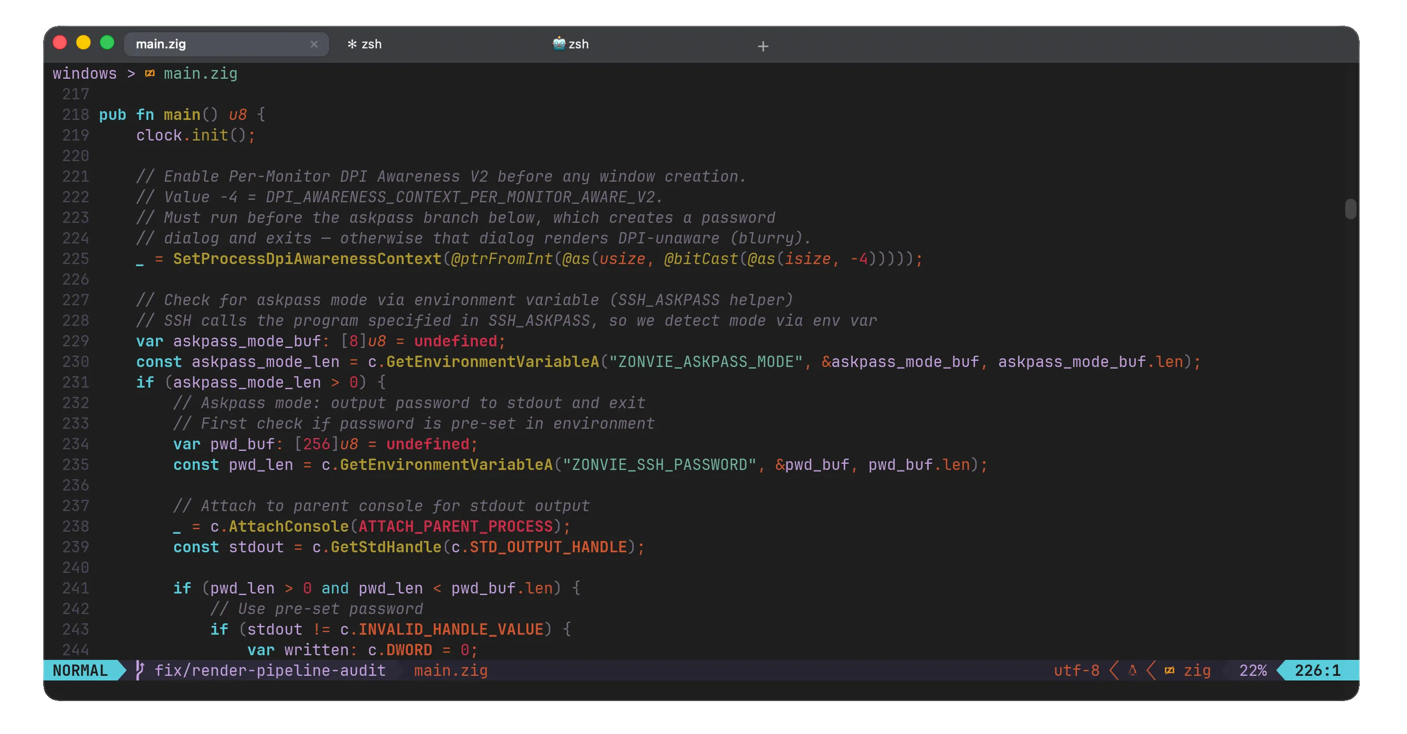Screen dimensions: 1407x734
Task: Click the 22% scroll percentage indicator
Action: tap(1253, 670)
